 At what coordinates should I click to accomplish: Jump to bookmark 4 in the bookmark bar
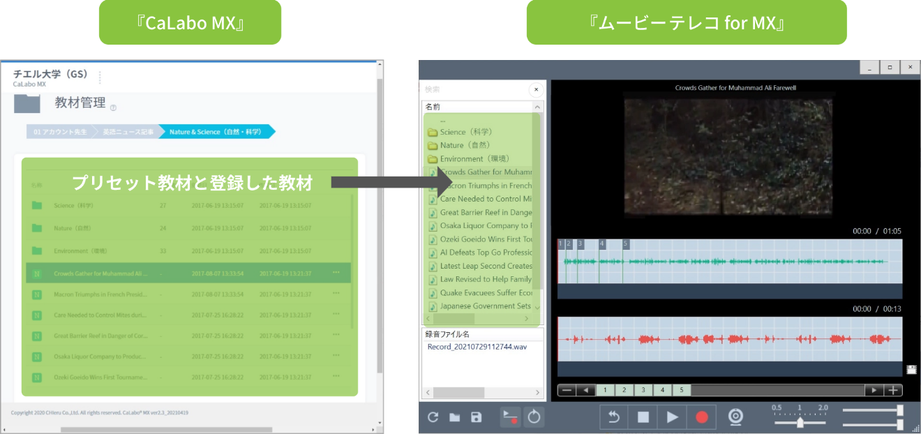click(662, 390)
